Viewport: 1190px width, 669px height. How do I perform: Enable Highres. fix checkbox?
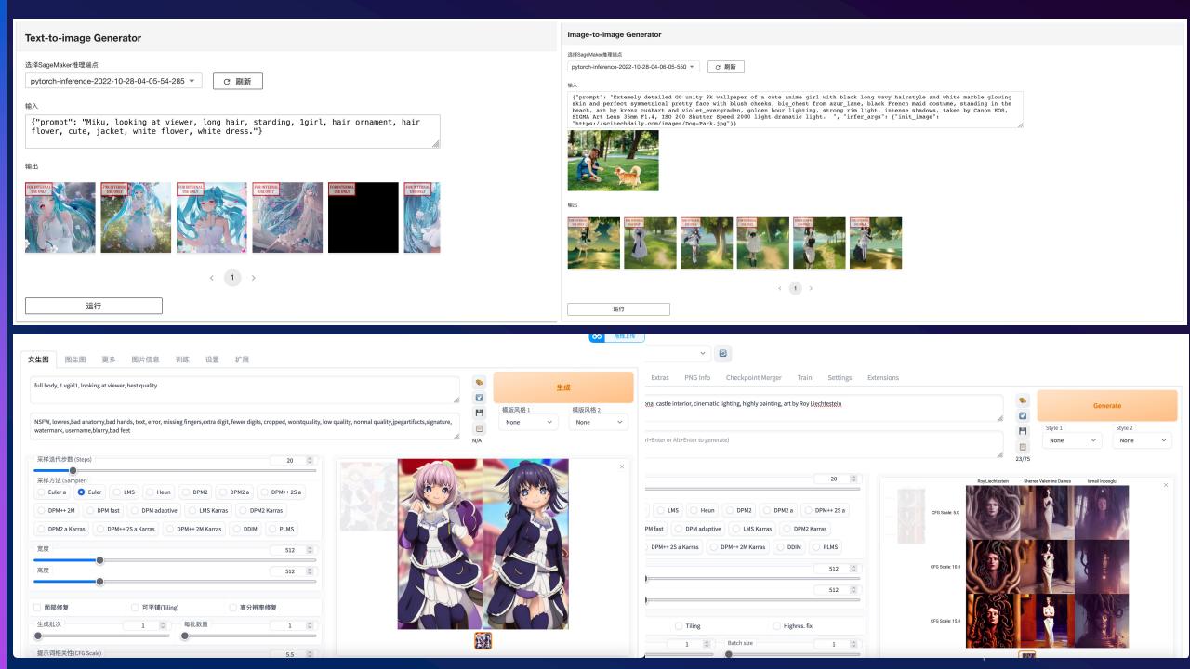pyautogui.click(x=776, y=625)
